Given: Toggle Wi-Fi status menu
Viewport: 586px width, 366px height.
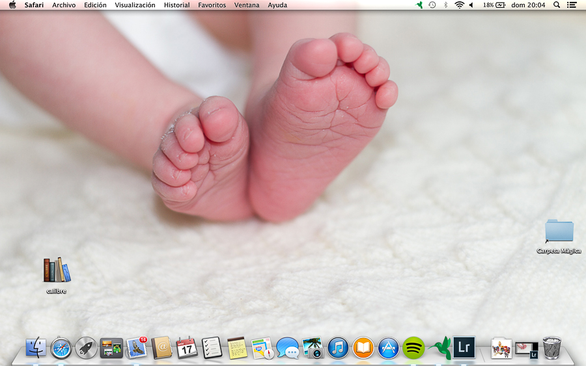Looking at the screenshot, I should (x=459, y=5).
